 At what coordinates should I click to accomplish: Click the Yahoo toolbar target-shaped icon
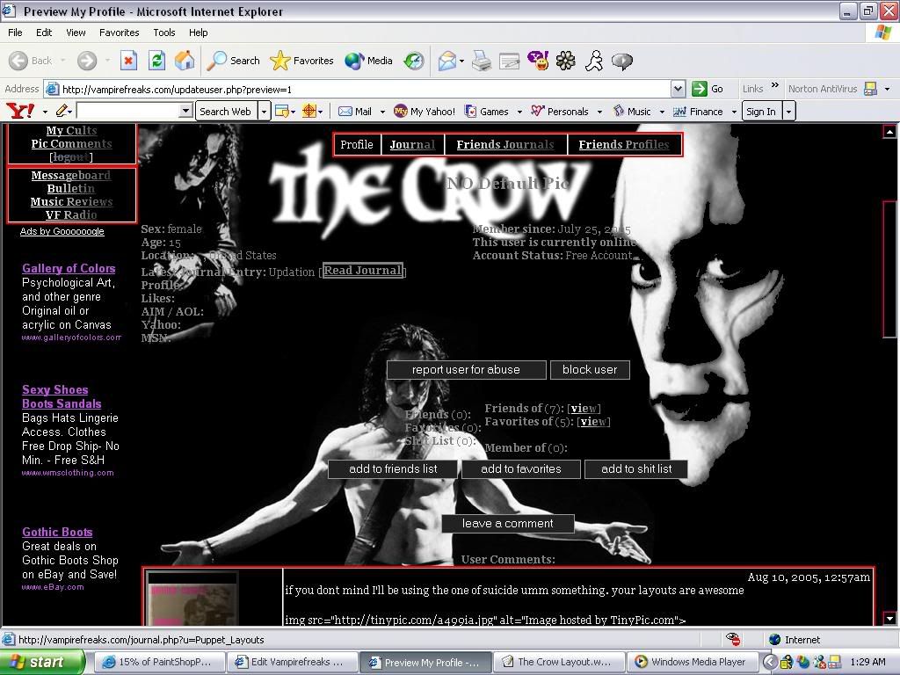309,111
